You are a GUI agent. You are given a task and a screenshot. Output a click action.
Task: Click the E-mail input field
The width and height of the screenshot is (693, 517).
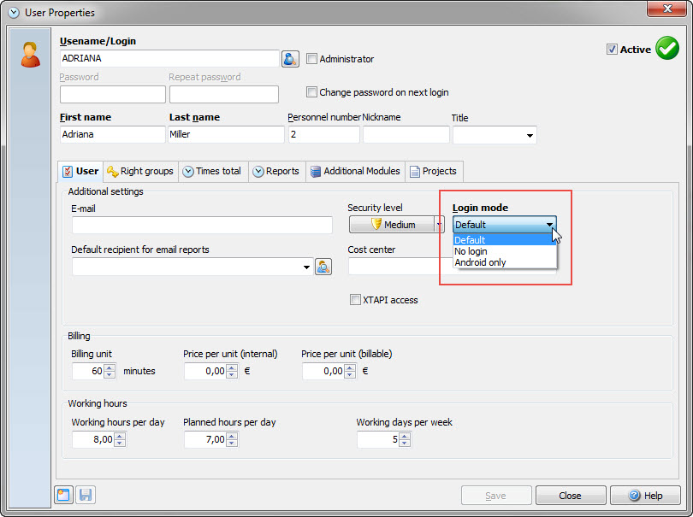pyautogui.click(x=202, y=225)
